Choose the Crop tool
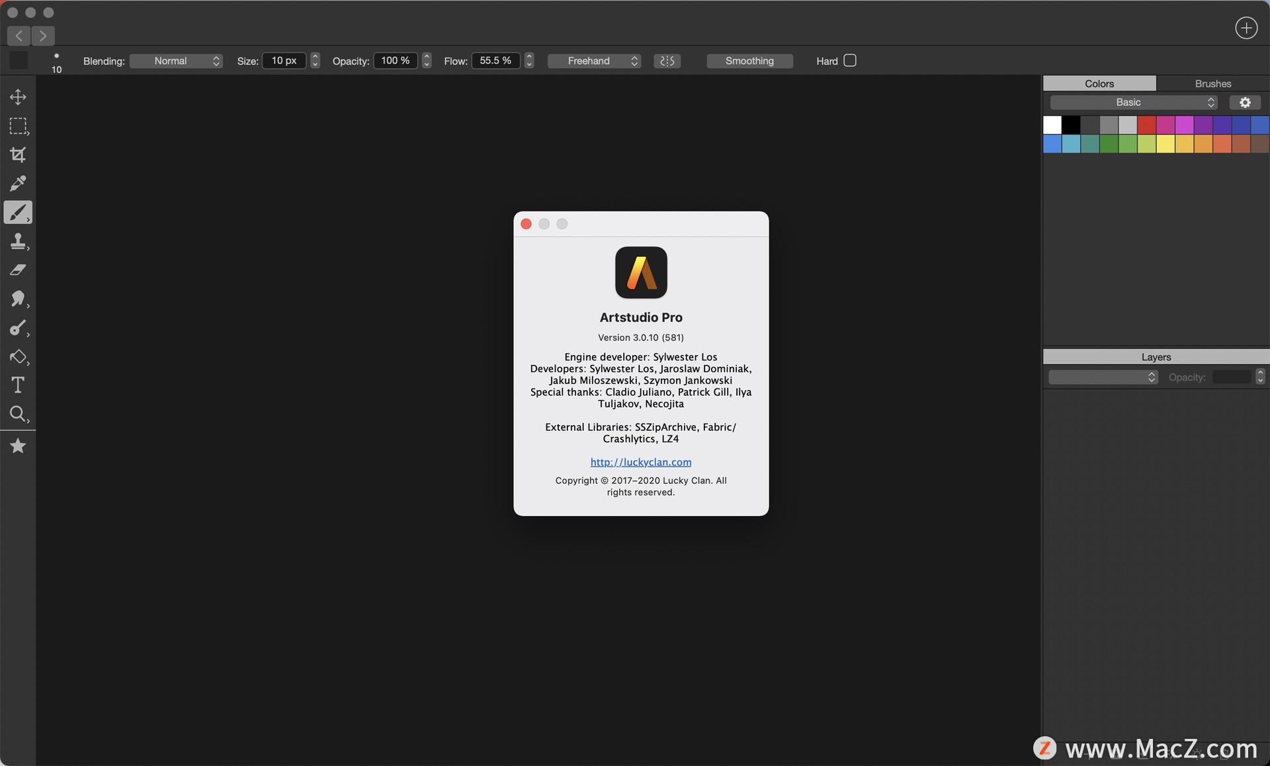 tap(18, 155)
